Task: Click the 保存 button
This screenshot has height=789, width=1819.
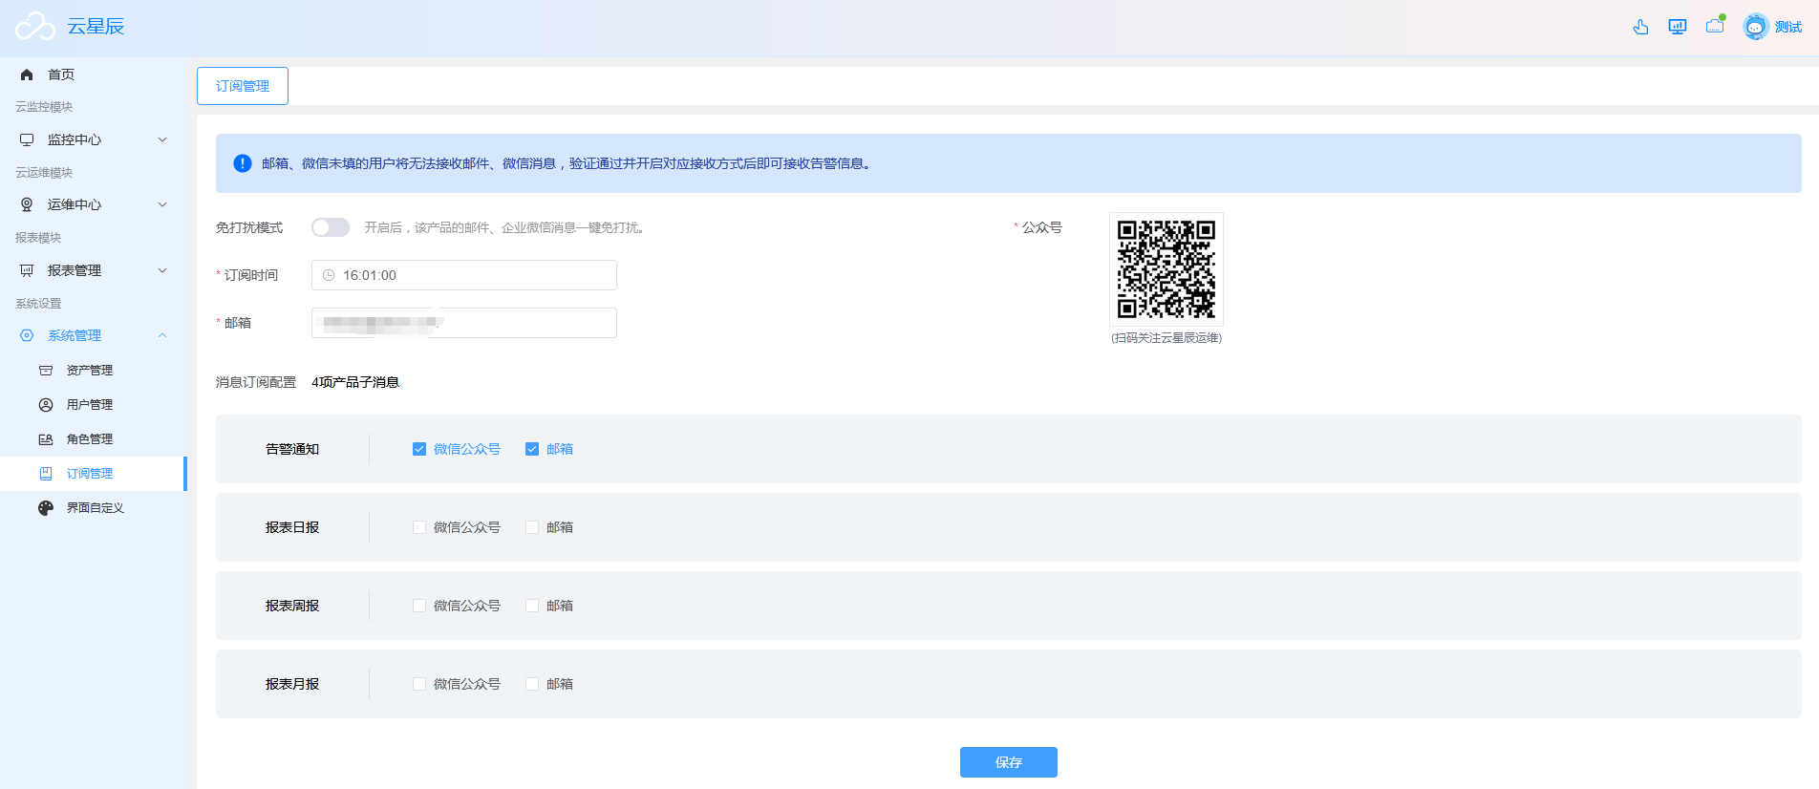Action: [x=1009, y=762]
